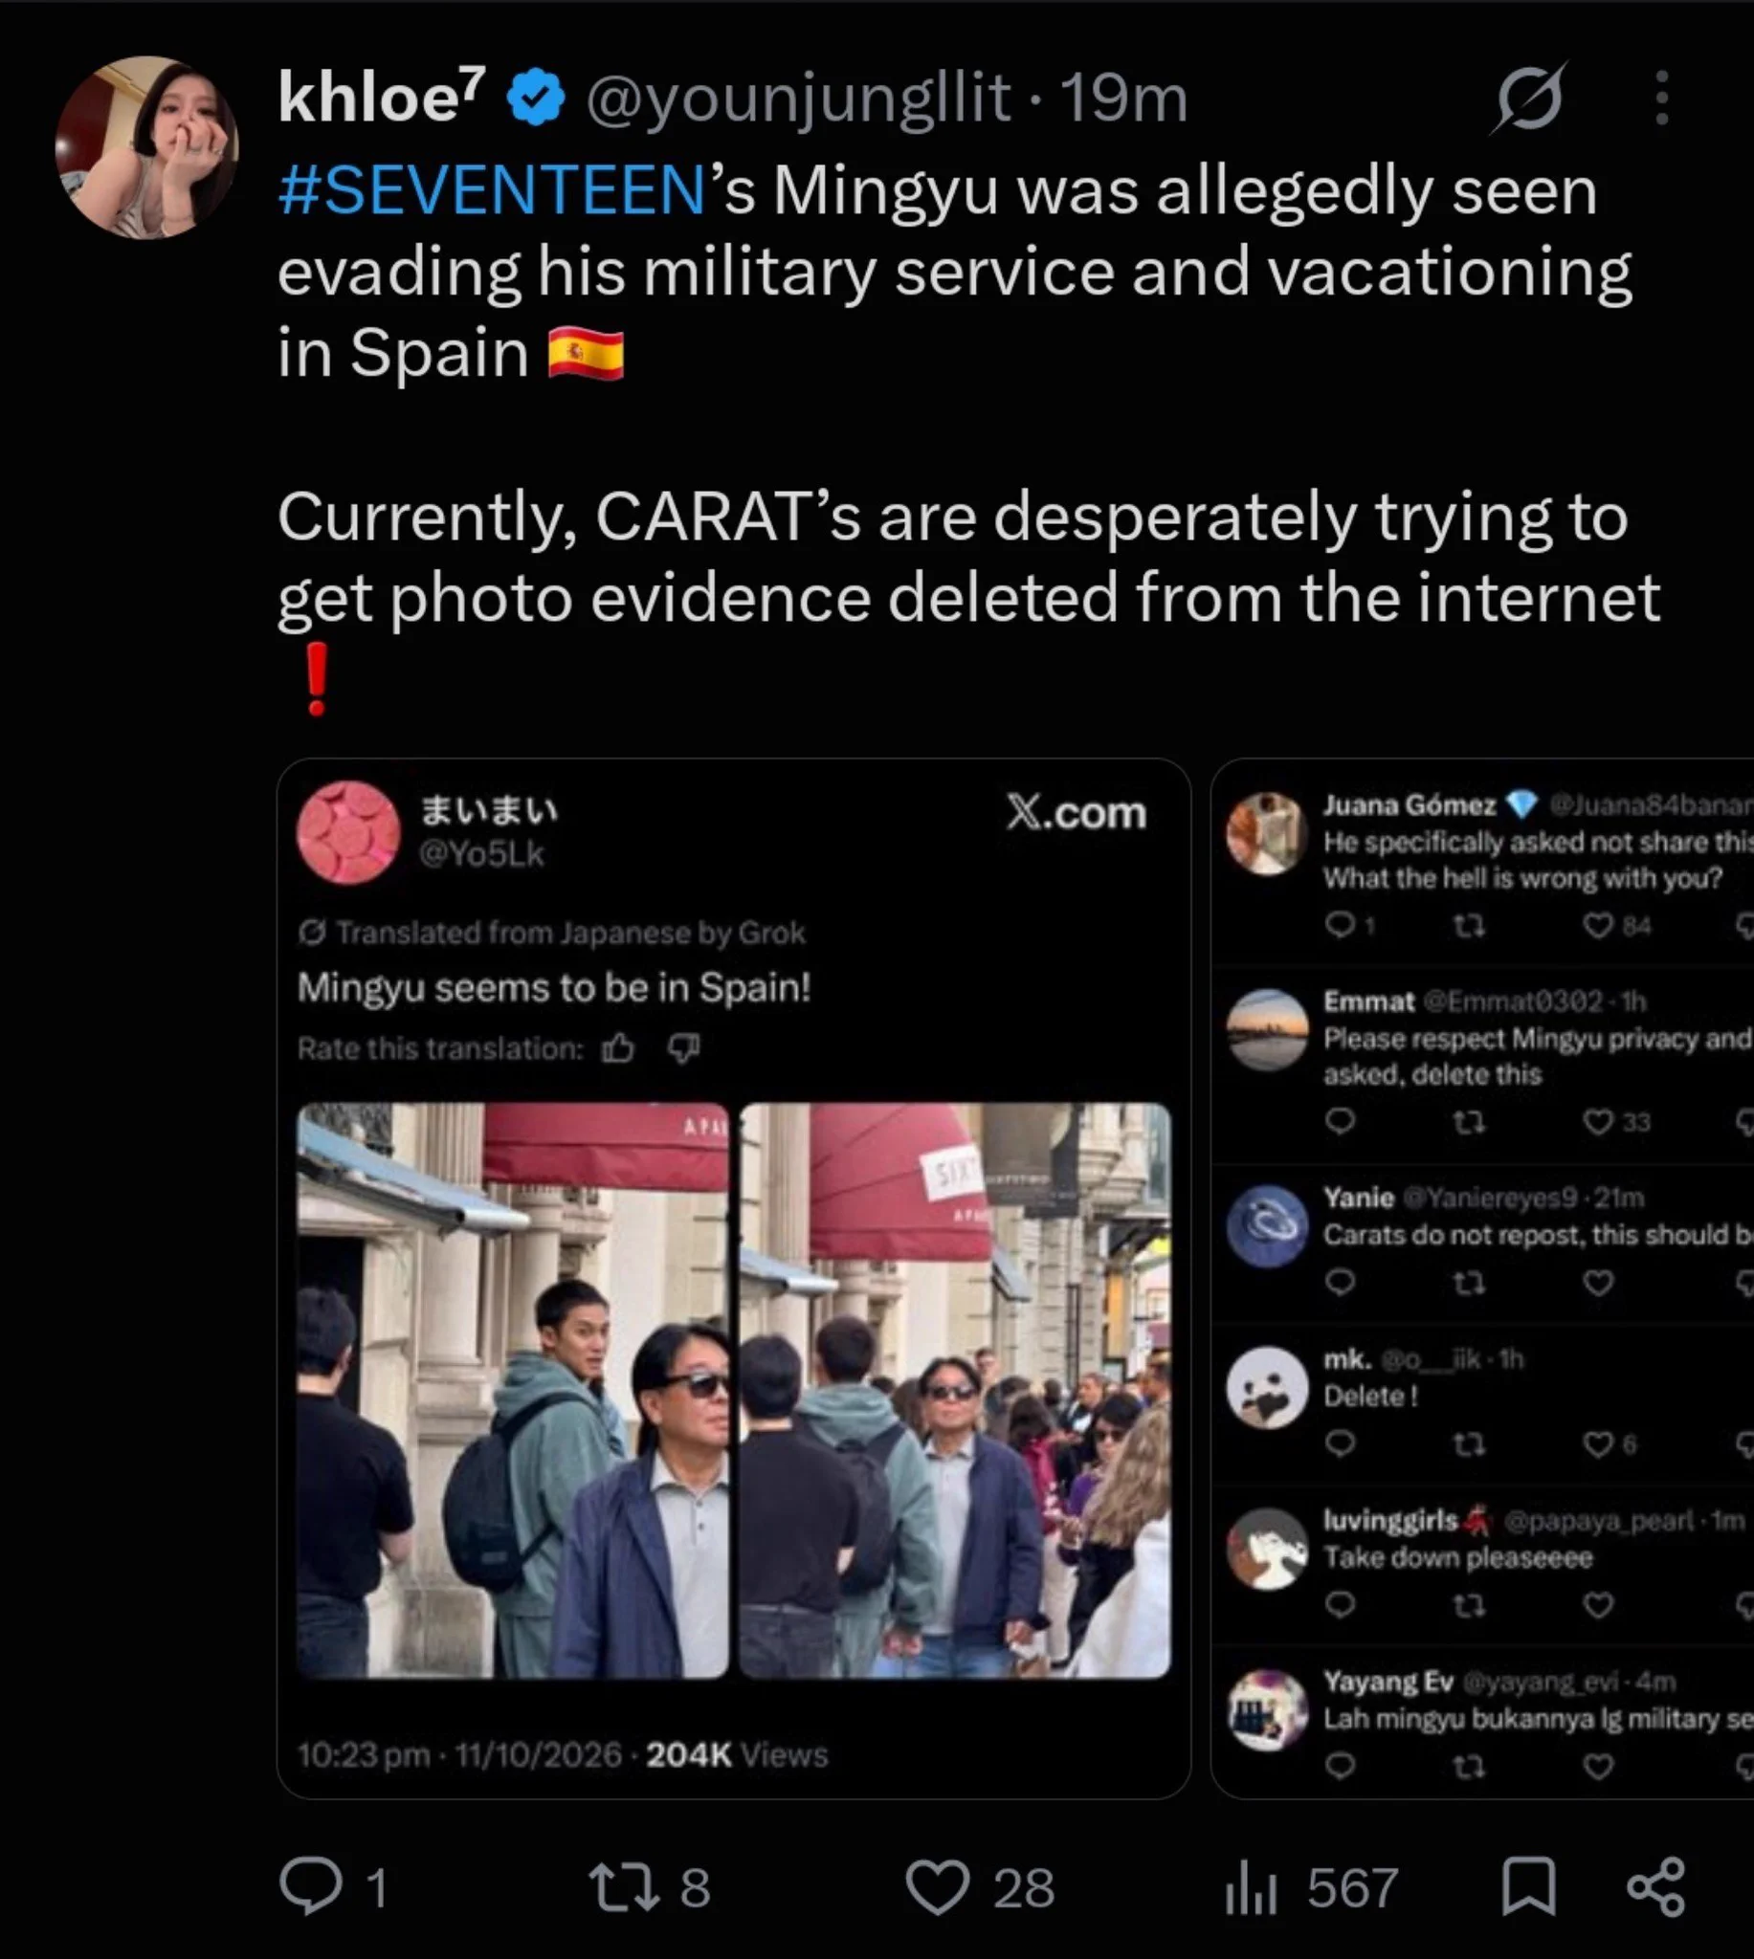Click the Grok slashed-circle icon
Viewport: 1754px width, 1959px height.
click(x=1529, y=99)
